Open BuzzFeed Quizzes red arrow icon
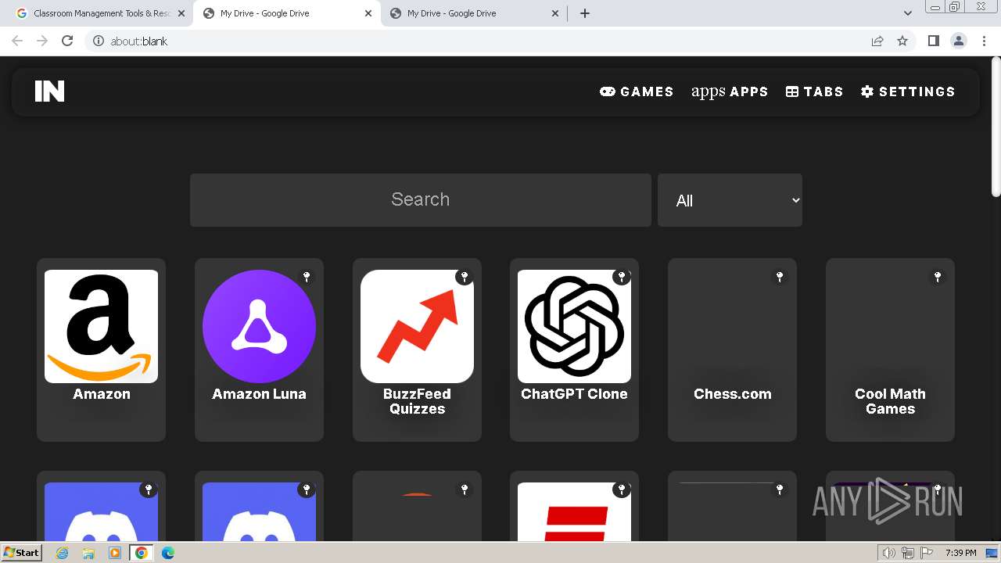This screenshot has height=563, width=1001. click(417, 326)
